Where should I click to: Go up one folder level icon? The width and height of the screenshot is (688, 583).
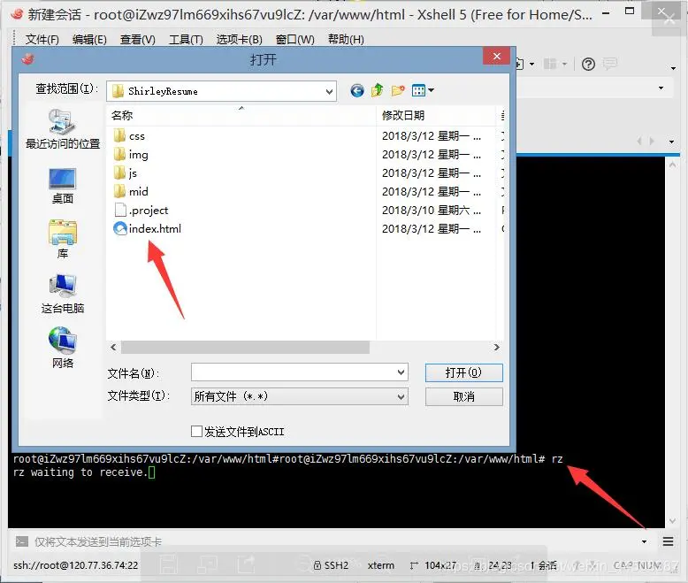[x=378, y=90]
